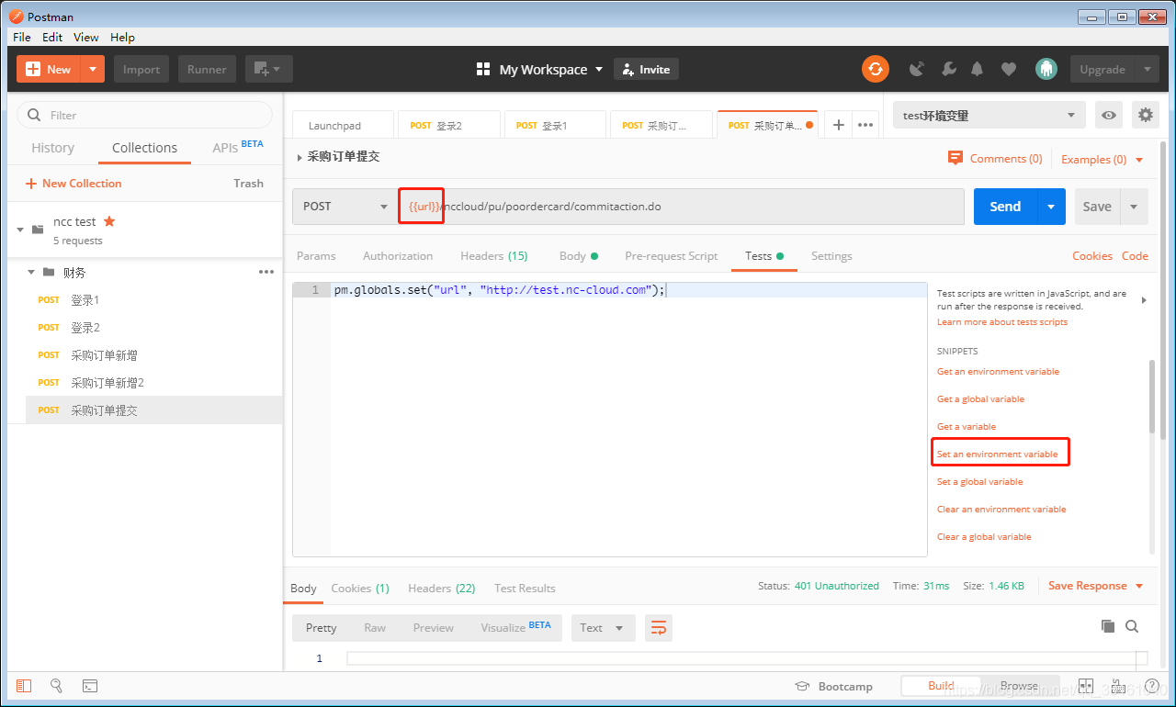Open new tab with plus icon
1176x707 pixels.
(838, 125)
